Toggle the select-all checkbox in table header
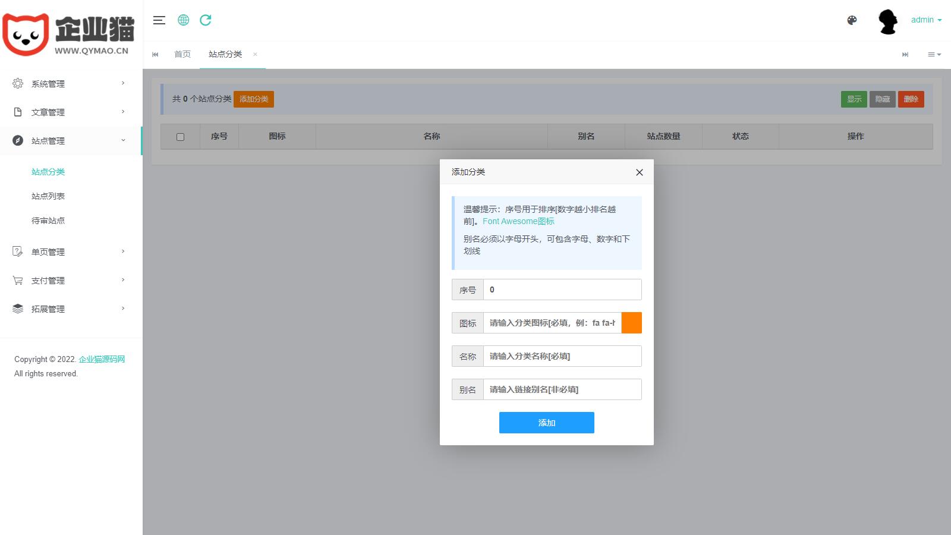Image resolution: width=951 pixels, height=535 pixels. click(180, 137)
